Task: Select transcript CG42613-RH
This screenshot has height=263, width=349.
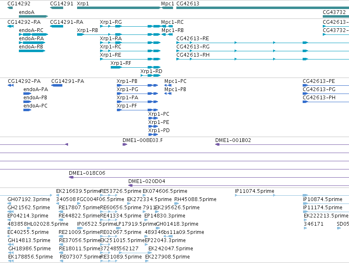Action: tap(193, 55)
